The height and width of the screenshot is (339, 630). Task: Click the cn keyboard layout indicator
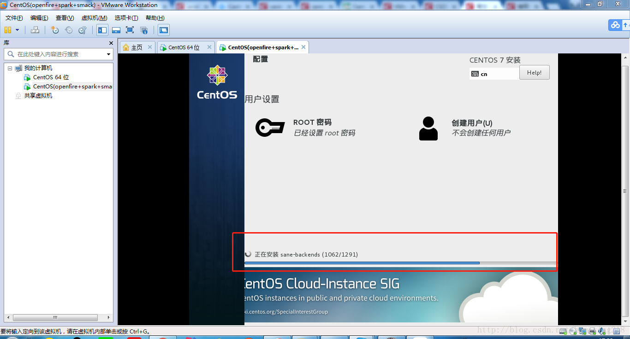(x=494, y=74)
